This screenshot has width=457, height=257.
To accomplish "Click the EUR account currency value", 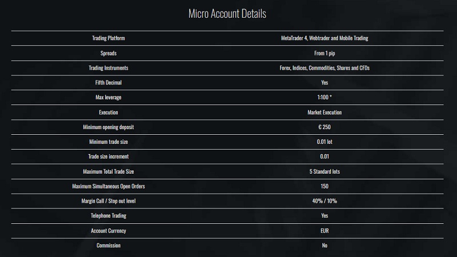I will click(x=324, y=231).
